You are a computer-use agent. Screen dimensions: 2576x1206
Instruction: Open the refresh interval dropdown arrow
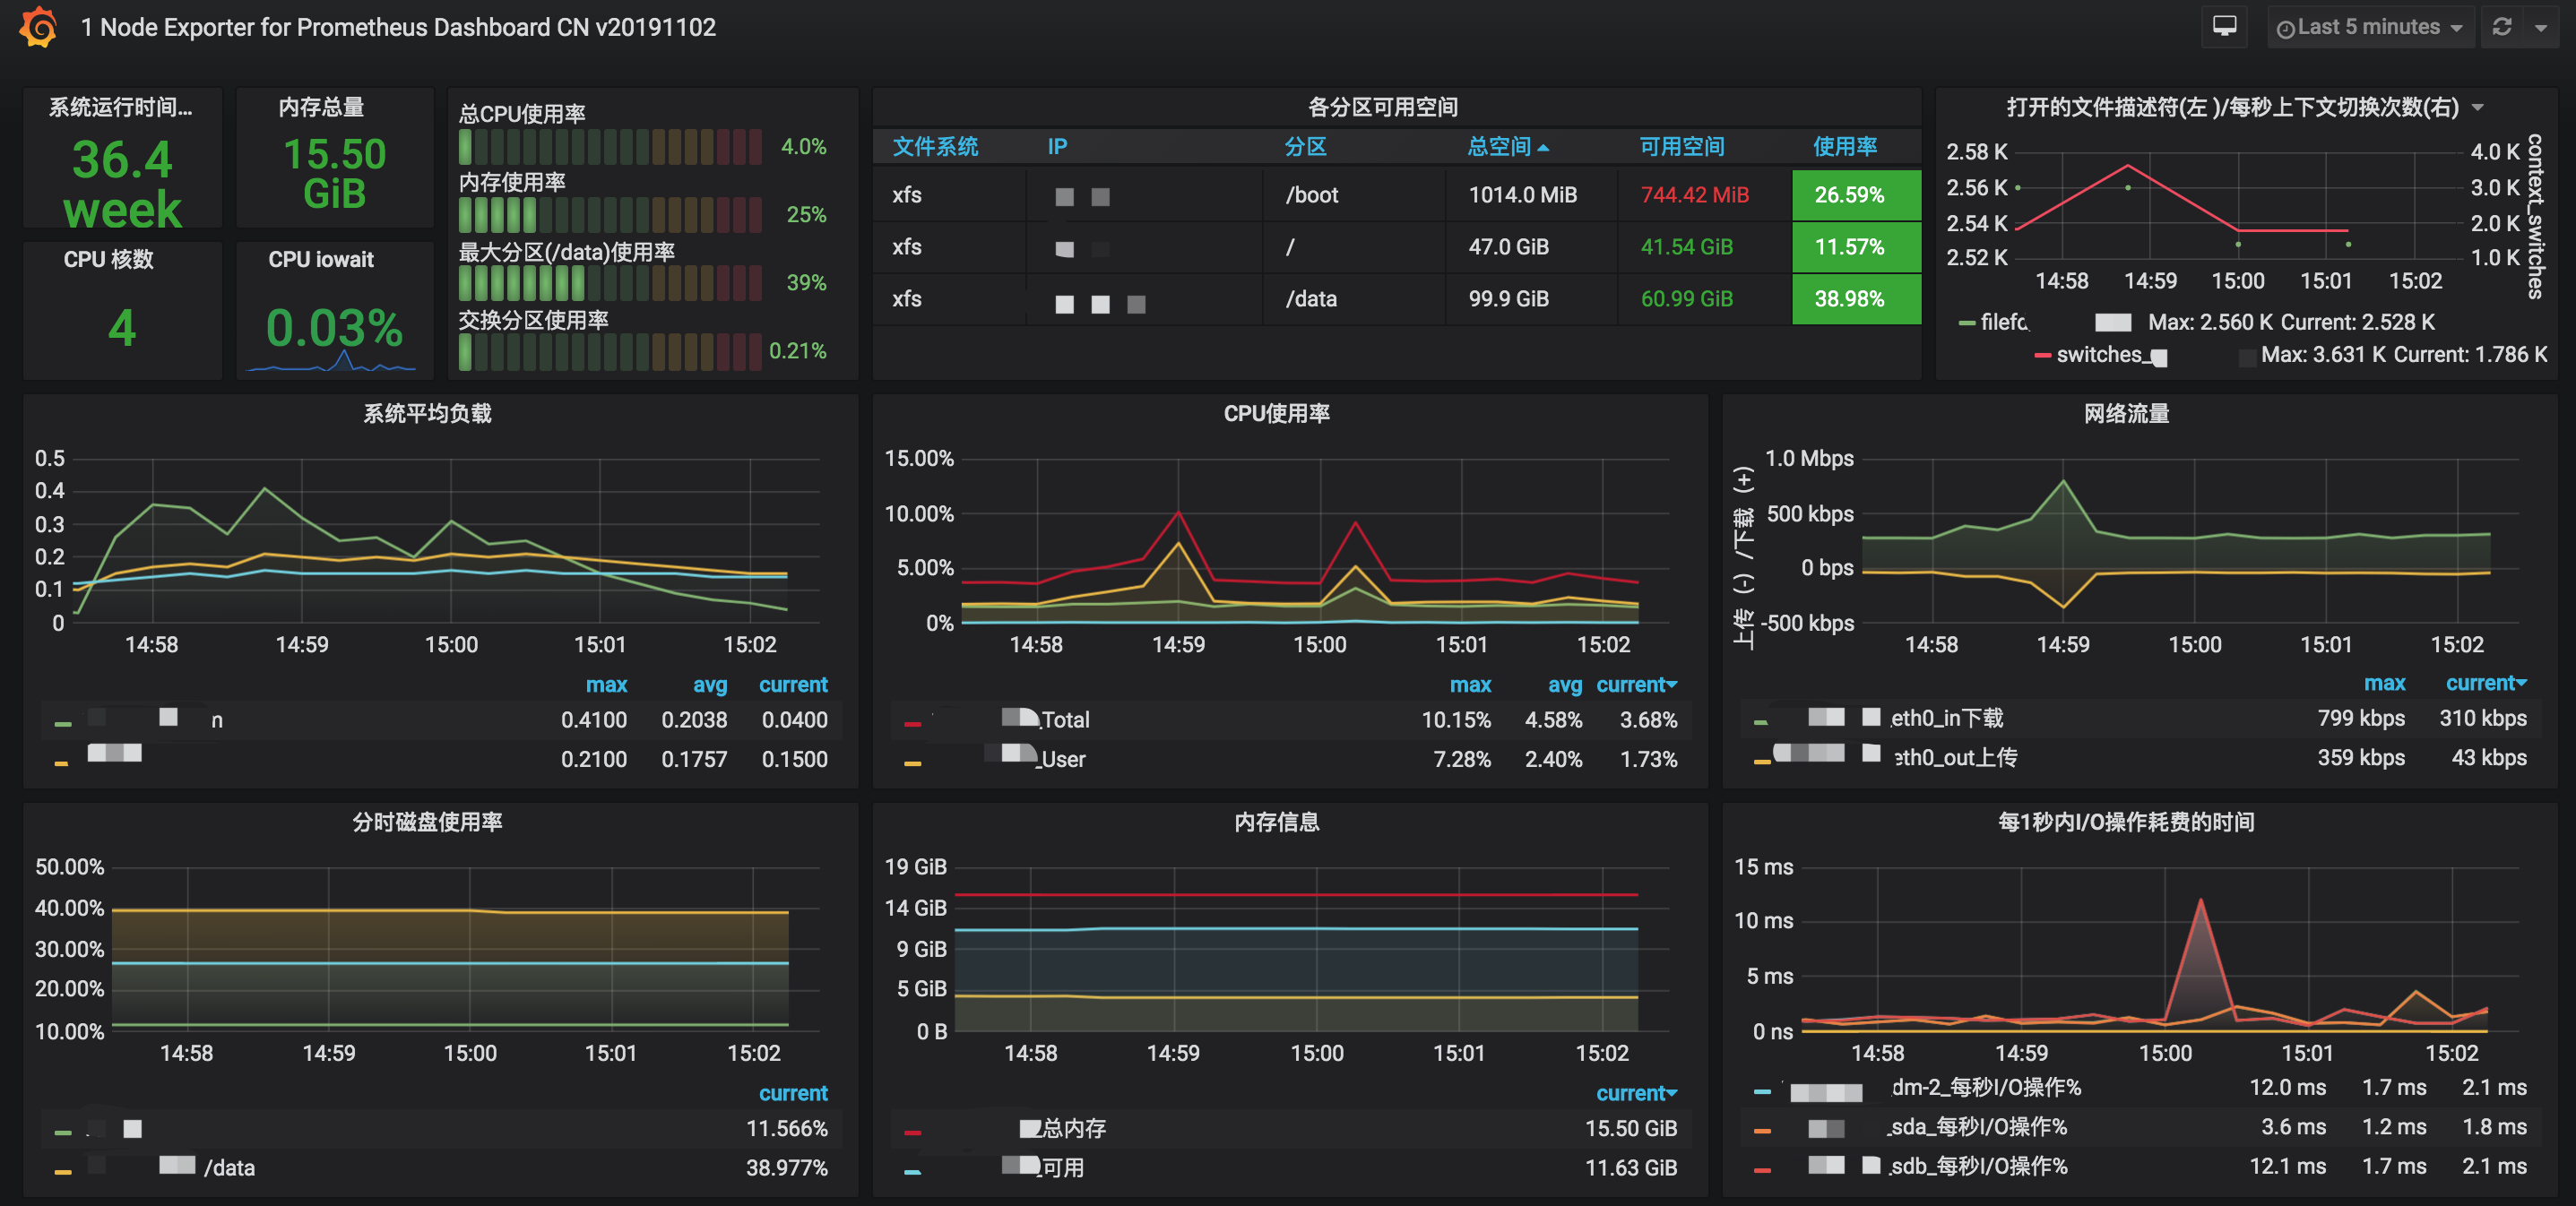click(x=2541, y=28)
